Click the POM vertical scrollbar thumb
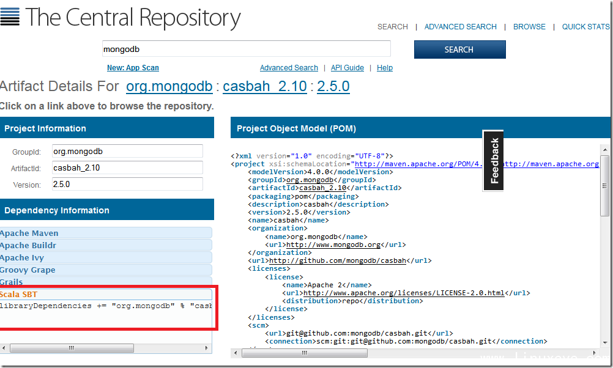 coord(605,186)
